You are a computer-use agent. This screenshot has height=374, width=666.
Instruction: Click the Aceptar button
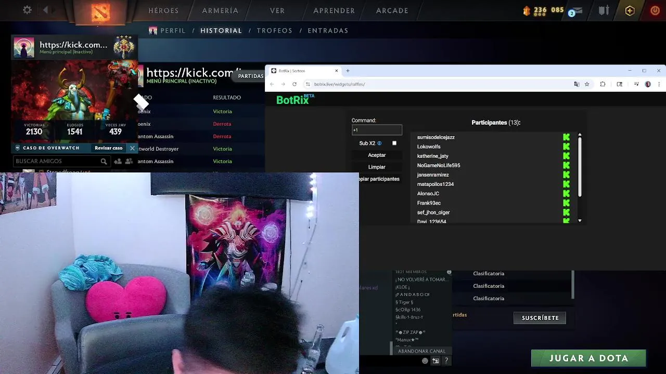377,155
